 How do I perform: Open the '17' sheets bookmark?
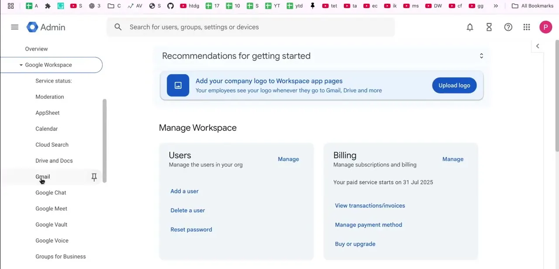[212, 6]
